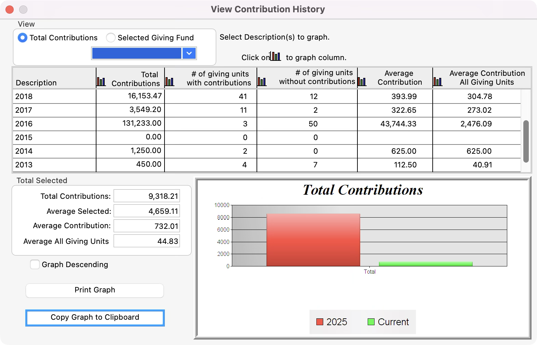Screen dimensions: 537x345
Task: Click the 1,250.00 total contributions cell
Action: pos(130,151)
